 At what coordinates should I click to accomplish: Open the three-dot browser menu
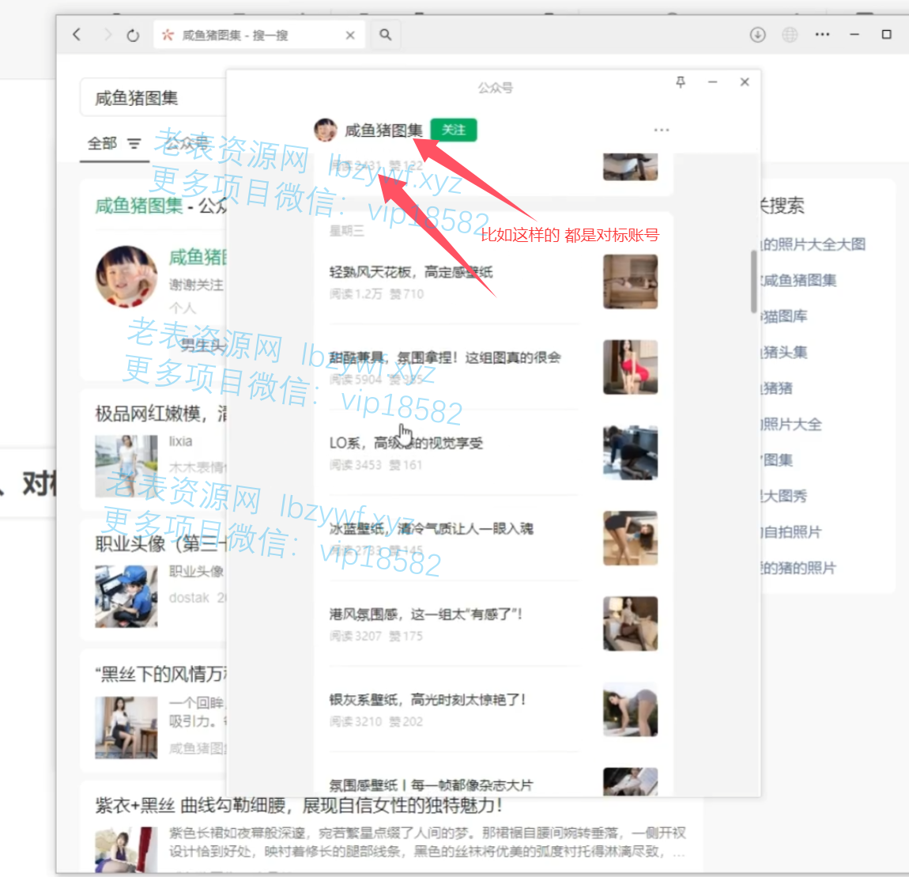822,35
